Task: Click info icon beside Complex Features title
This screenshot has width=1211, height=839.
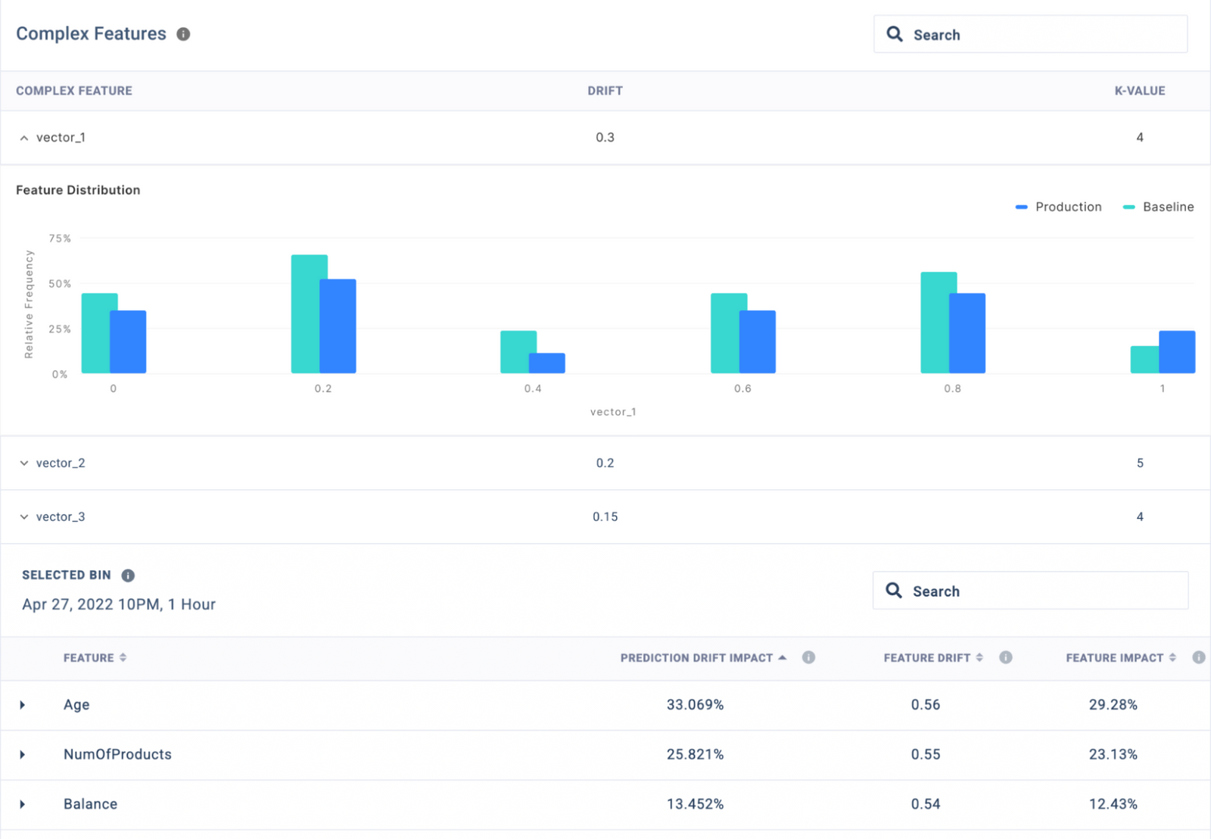Action: click(183, 34)
